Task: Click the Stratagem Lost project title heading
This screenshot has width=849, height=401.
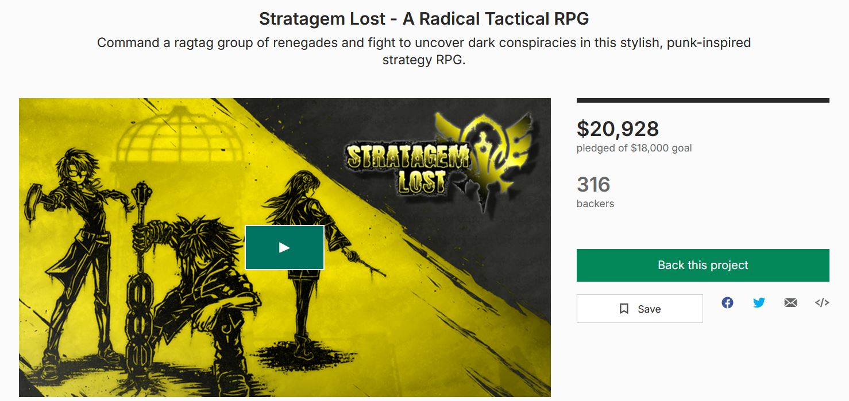Action: [424, 18]
